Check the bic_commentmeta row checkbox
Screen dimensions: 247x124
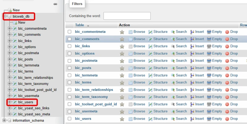pos(69,32)
